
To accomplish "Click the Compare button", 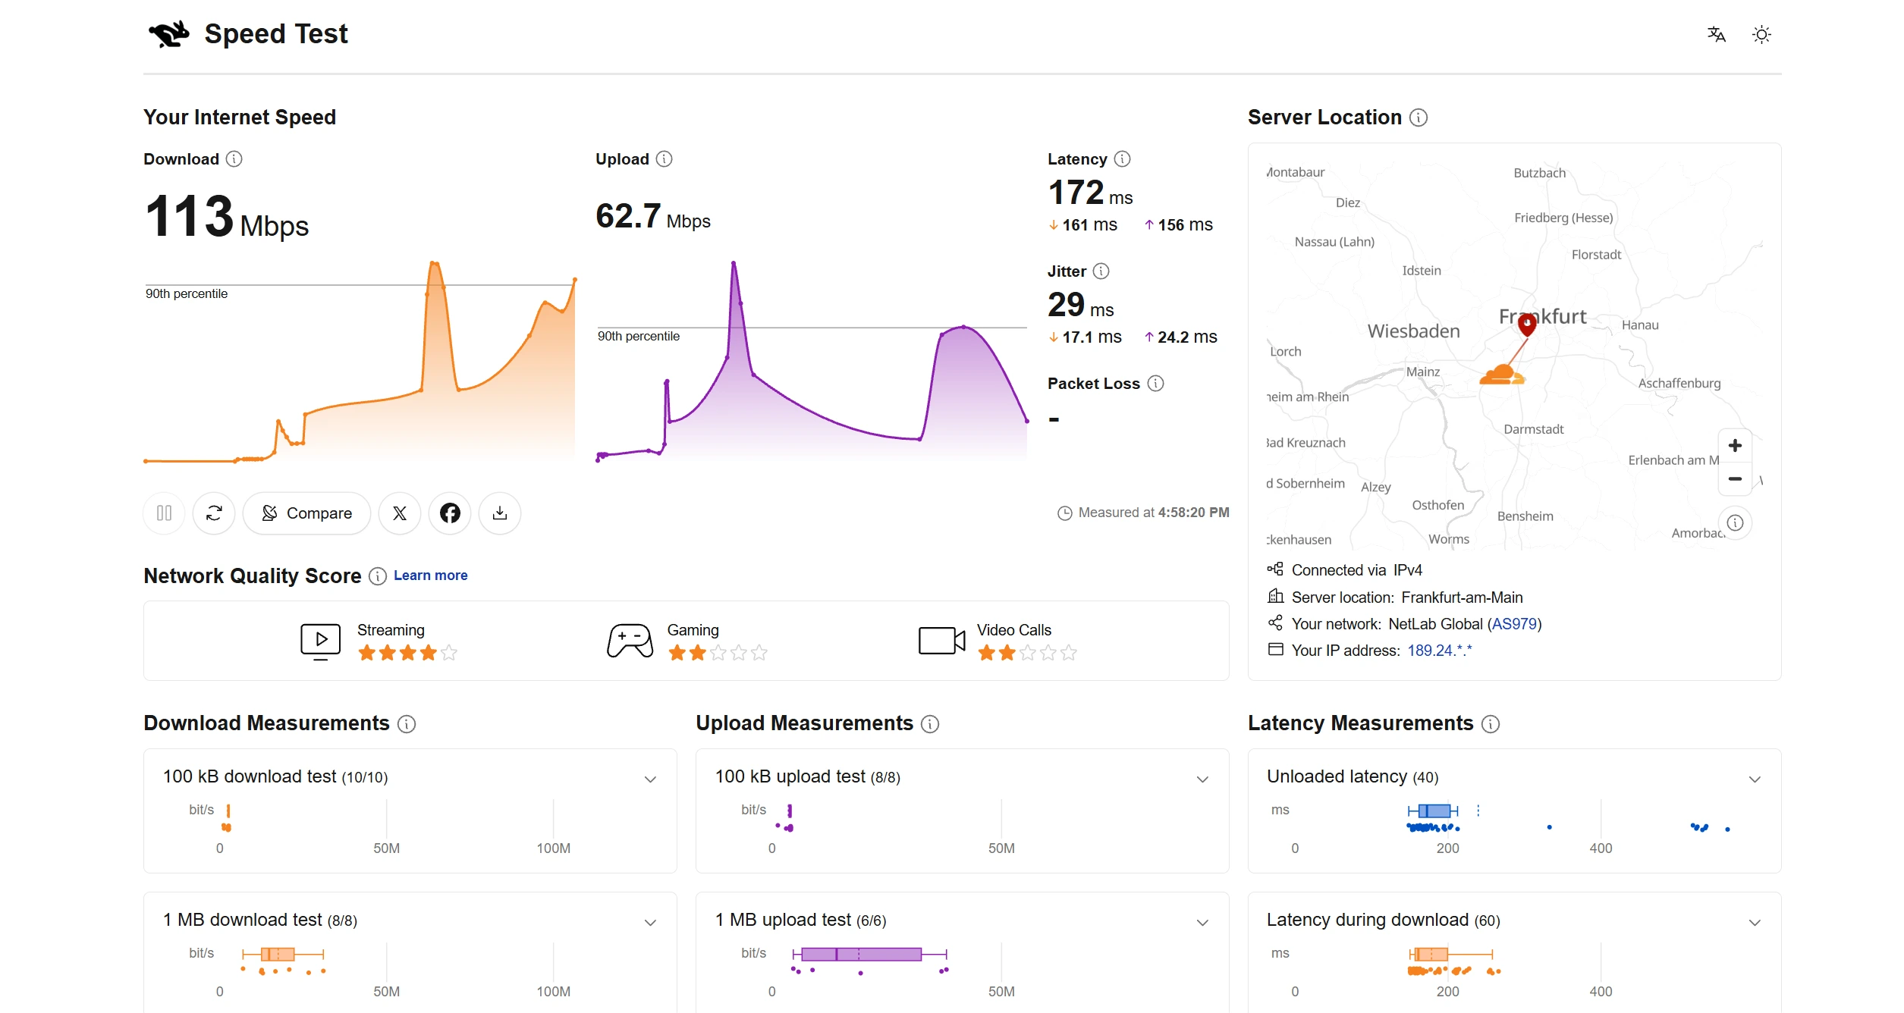I will 306,513.
